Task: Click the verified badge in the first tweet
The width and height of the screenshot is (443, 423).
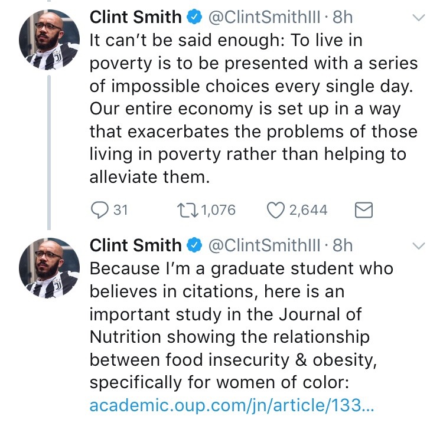Action: click(193, 18)
